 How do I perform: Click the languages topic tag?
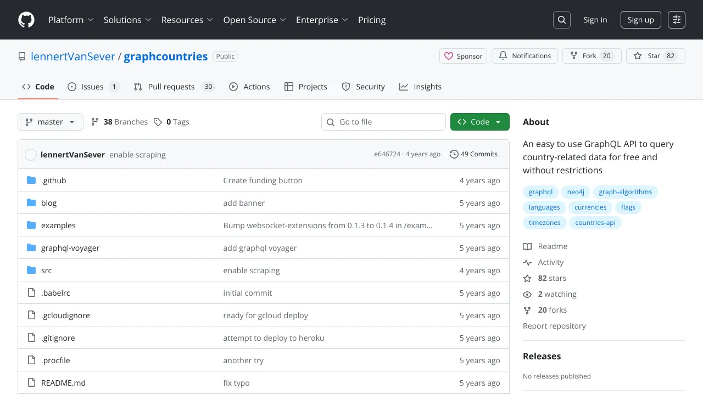tap(544, 207)
